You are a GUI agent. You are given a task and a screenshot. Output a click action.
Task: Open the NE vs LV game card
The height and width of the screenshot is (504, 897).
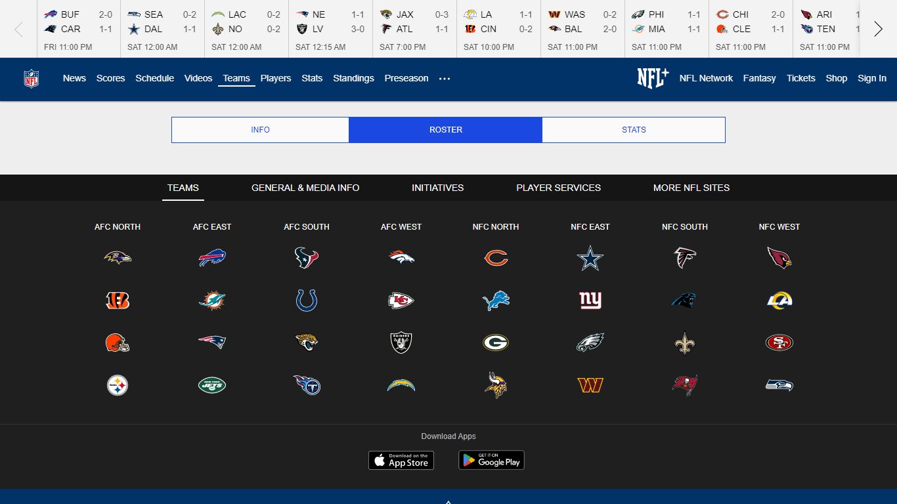pyautogui.click(x=330, y=29)
